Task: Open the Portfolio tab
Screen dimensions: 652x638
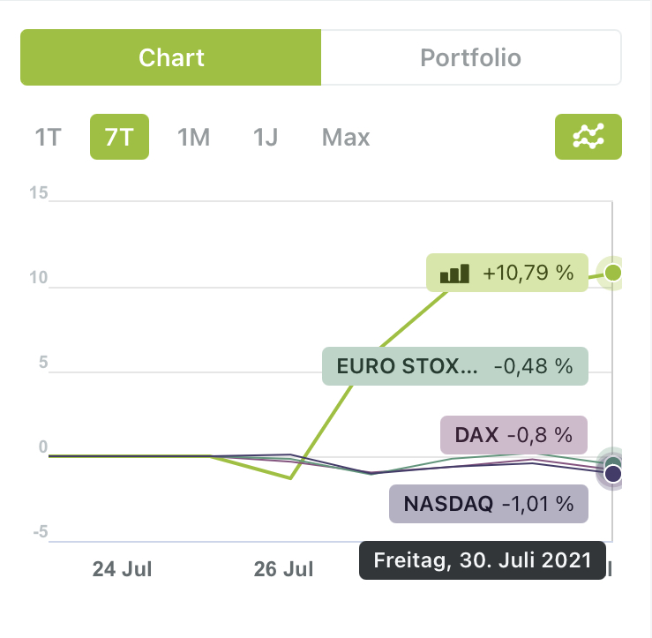Action: (x=470, y=58)
